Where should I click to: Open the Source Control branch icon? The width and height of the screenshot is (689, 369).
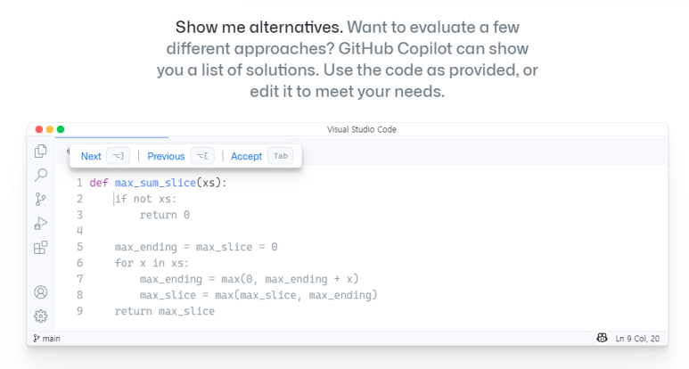[x=40, y=199]
